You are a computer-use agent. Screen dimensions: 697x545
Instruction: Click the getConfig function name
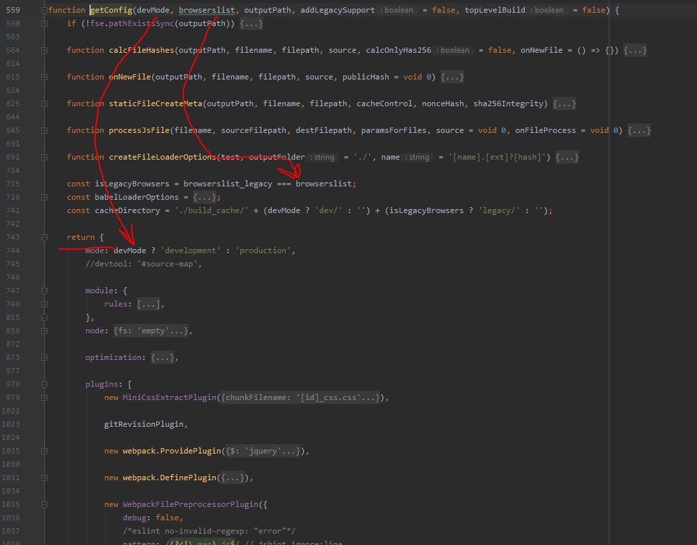pos(111,10)
